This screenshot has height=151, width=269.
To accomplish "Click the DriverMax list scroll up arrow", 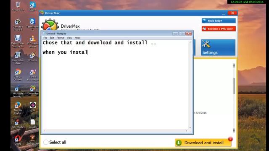I will (234, 65).
